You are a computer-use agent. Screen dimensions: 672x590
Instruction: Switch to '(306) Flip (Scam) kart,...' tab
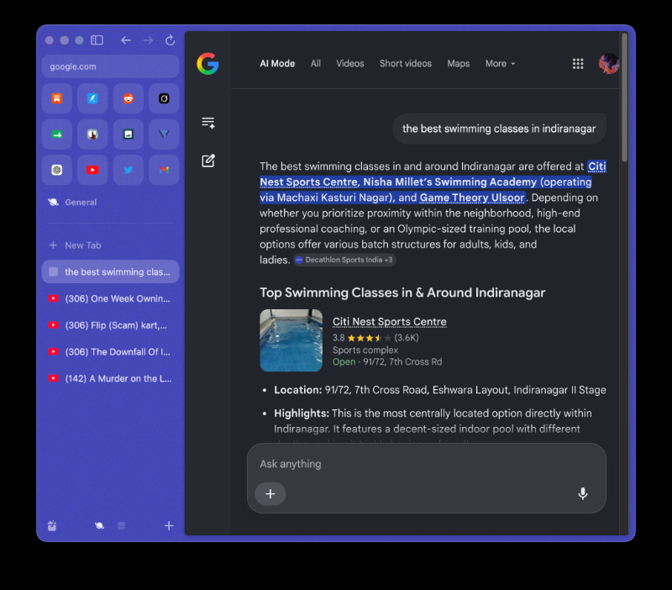(110, 325)
